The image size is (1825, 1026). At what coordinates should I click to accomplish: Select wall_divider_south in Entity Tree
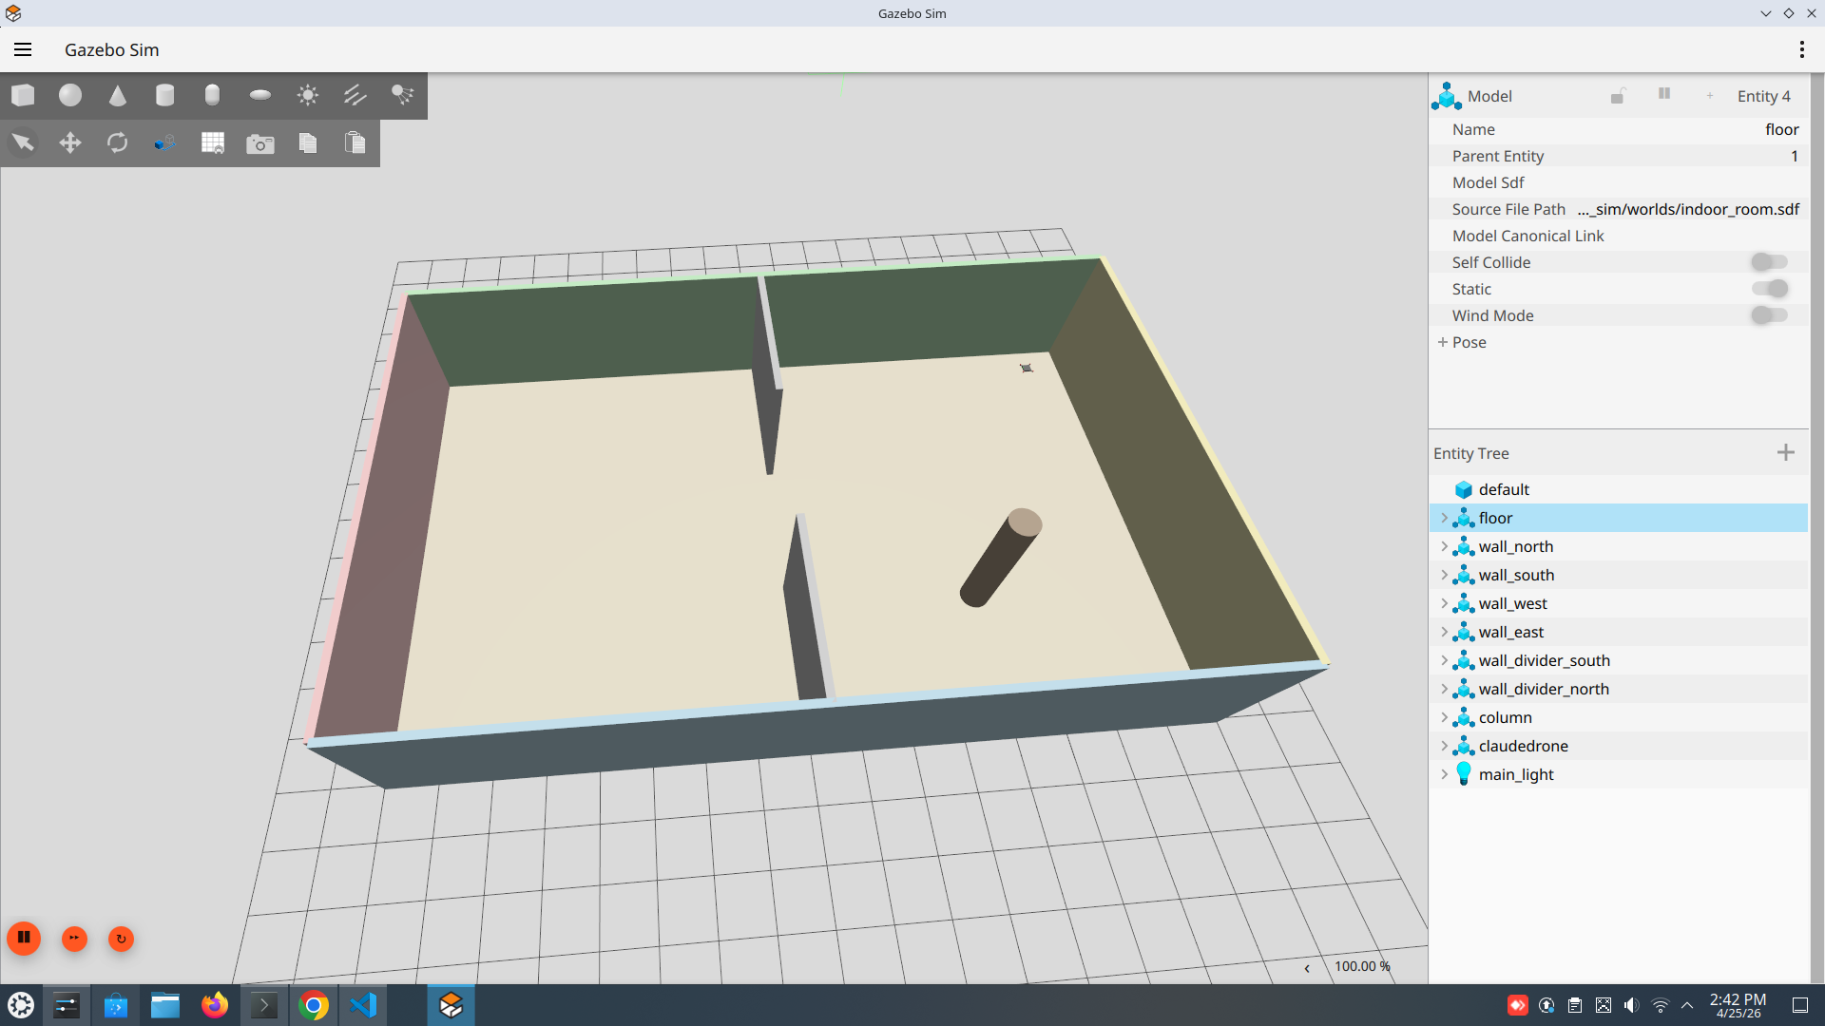pyautogui.click(x=1619, y=660)
